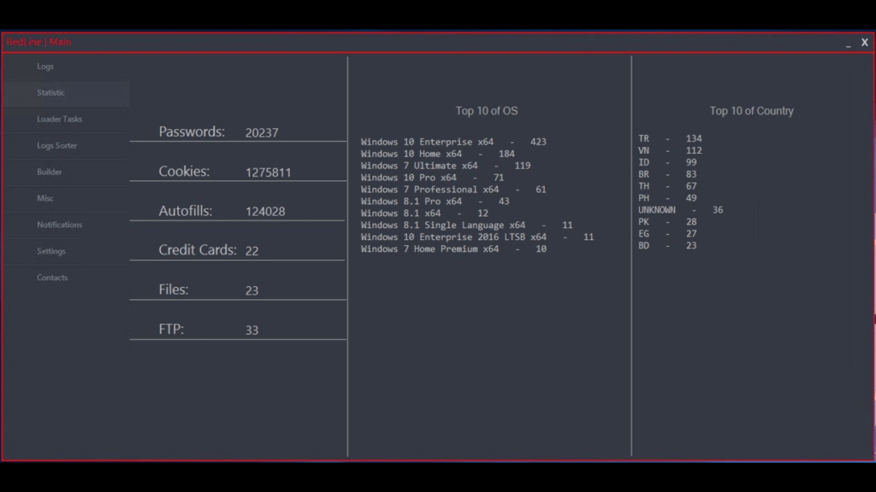
Task: Select the Windows 8.1 Single Language row
Action: click(467, 225)
